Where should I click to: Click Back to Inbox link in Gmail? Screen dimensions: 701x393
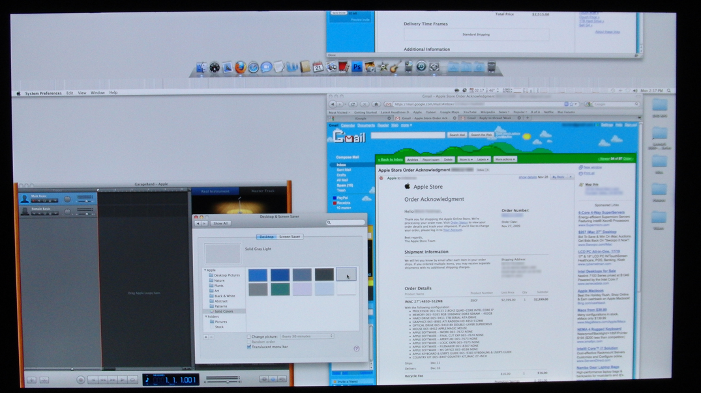point(391,159)
